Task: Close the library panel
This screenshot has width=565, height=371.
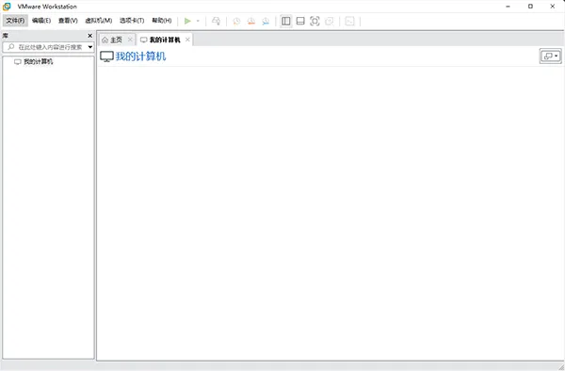Action: pyautogui.click(x=90, y=36)
